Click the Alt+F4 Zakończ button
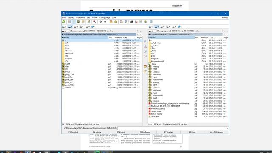 point(216,132)
